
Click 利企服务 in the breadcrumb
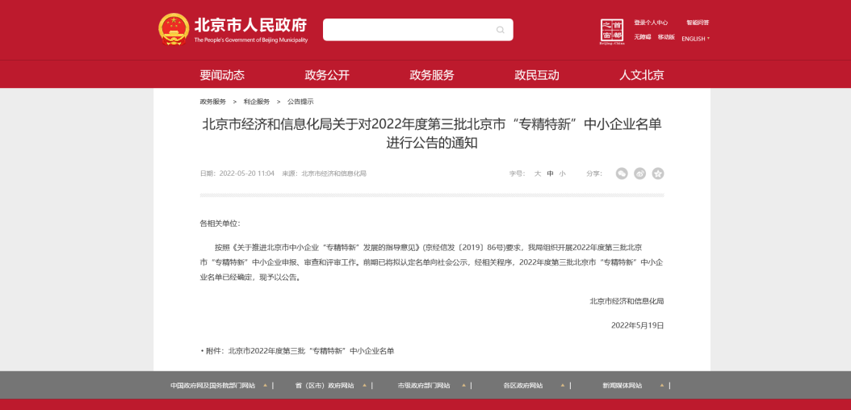(x=257, y=102)
